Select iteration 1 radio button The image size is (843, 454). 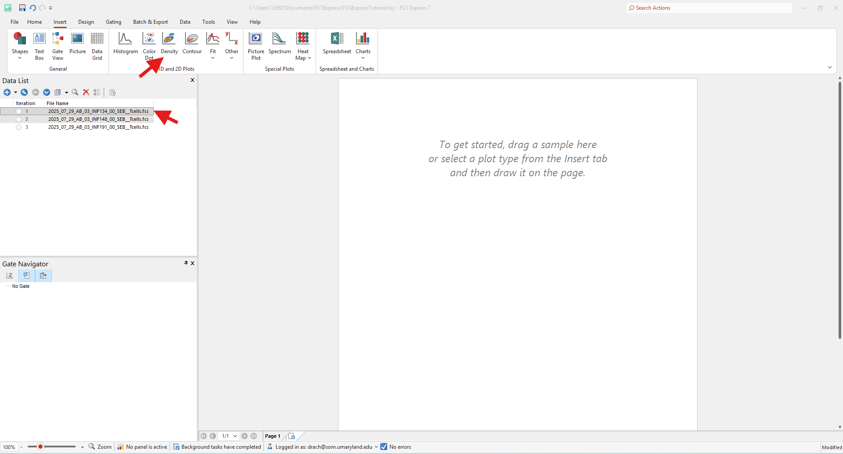pos(18,112)
